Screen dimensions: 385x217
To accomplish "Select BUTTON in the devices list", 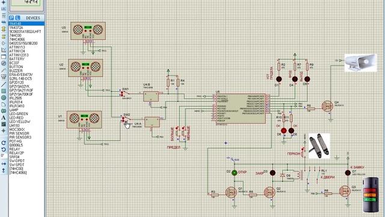I will (x=26, y=67).
